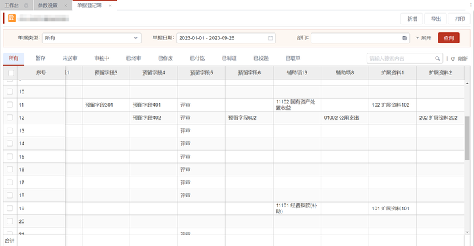
Task: Open workbench tab settings gear icon
Action: point(26,5)
